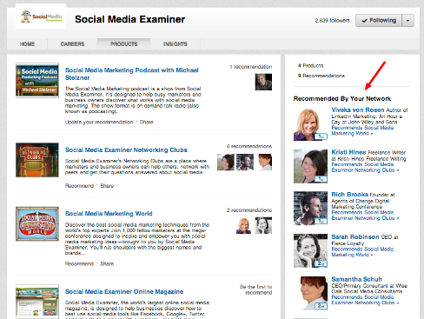Open the Social Media Marketing World thumbnail
The height and width of the screenshot is (319, 424).
click(x=37, y=223)
